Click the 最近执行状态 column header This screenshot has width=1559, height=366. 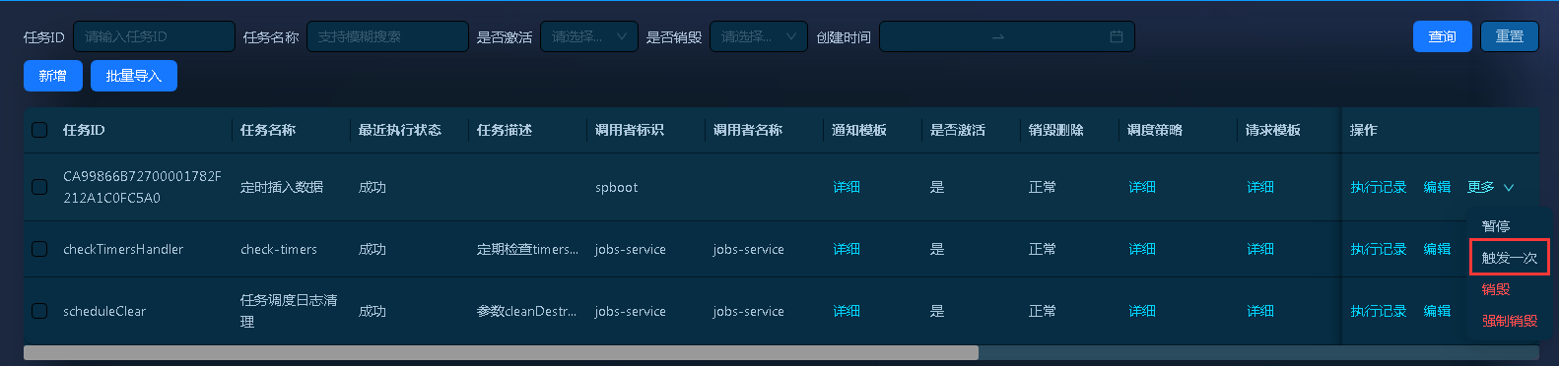[400, 130]
